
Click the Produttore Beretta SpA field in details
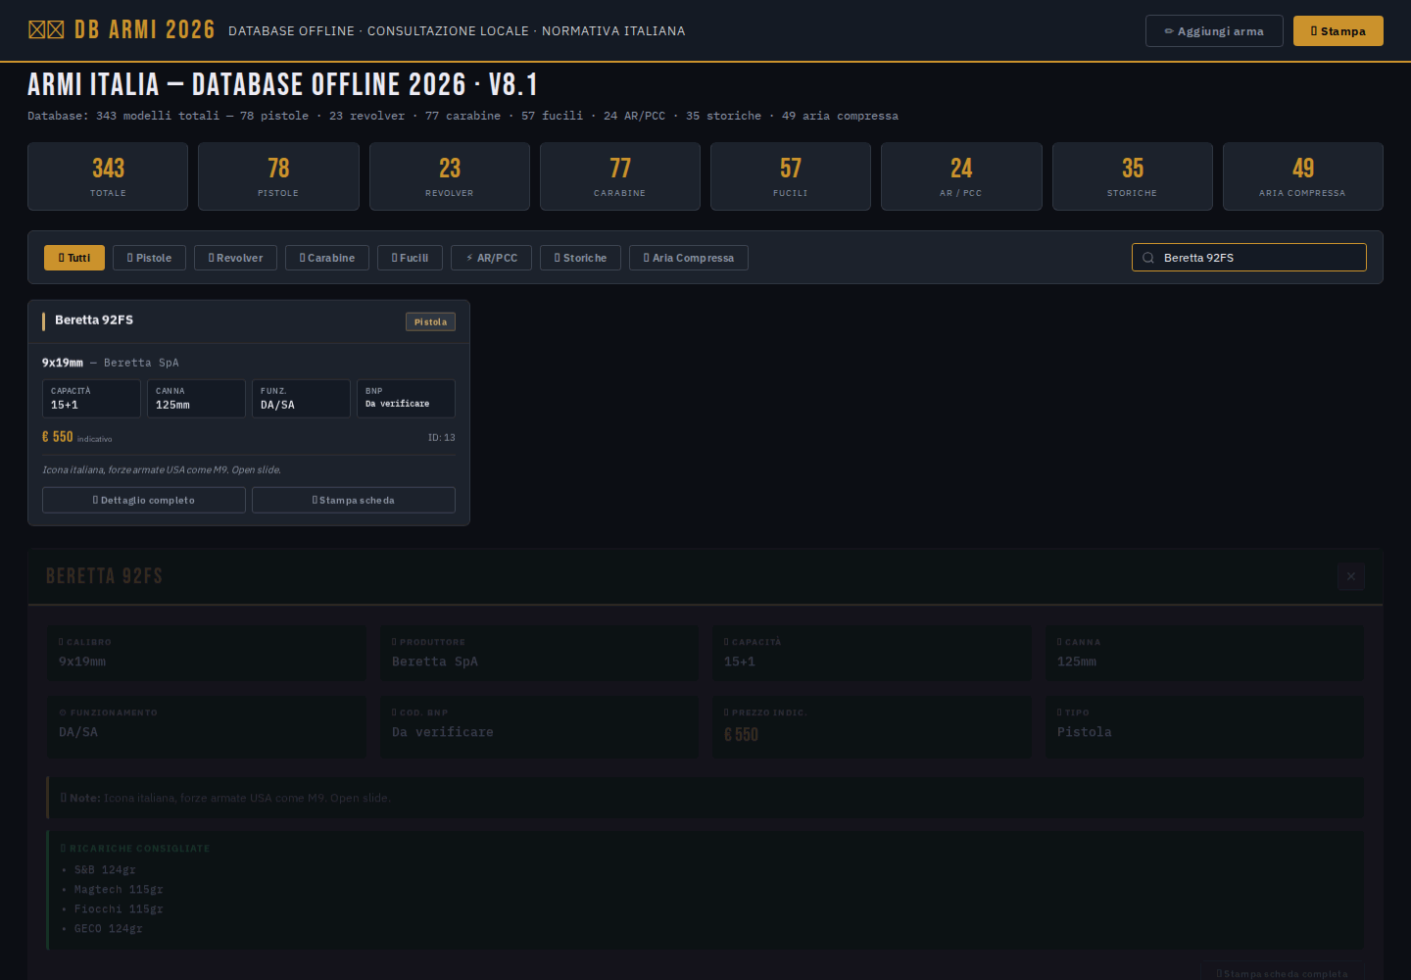click(540, 653)
